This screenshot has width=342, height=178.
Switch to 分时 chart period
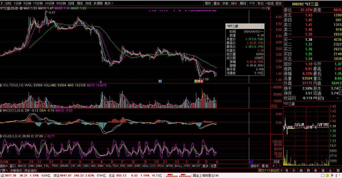coord(8,3)
